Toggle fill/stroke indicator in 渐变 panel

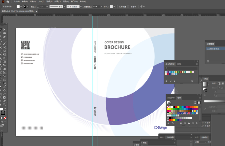click(x=205, y=89)
